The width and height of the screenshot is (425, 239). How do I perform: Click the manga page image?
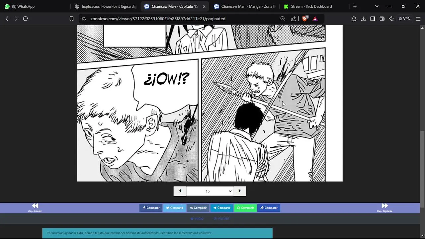tap(210, 103)
